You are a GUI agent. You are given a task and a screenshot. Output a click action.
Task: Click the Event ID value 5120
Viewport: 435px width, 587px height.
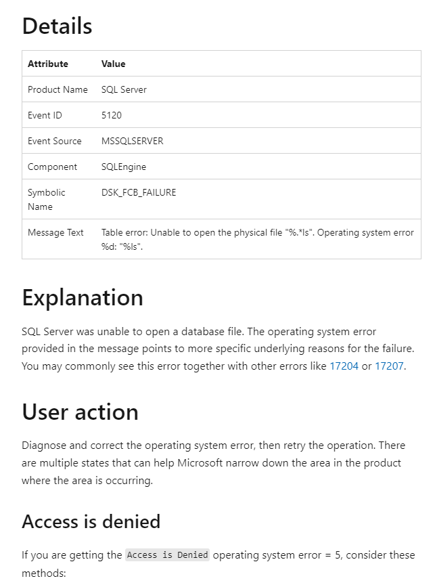click(112, 115)
